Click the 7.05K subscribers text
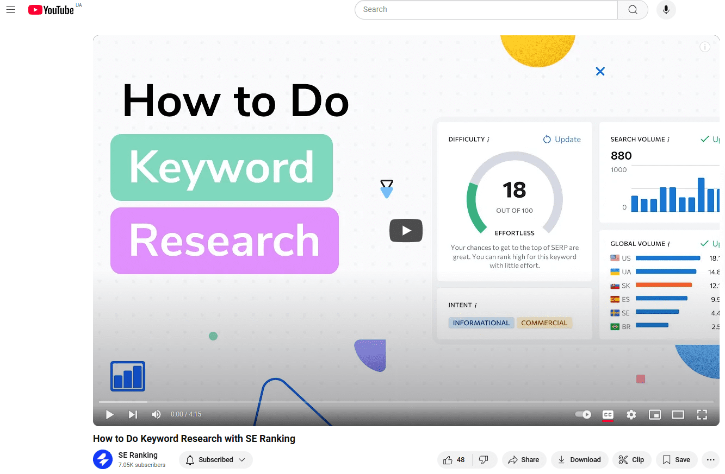The height and width of the screenshot is (474, 725). point(141,465)
